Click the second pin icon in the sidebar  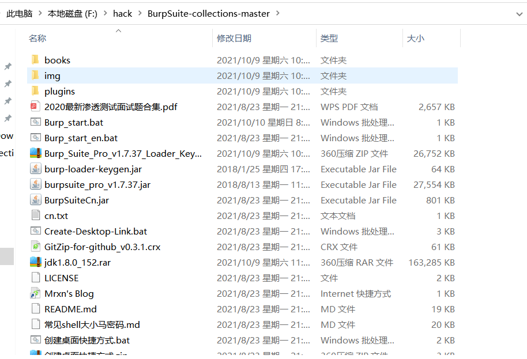pyautogui.click(x=7, y=84)
